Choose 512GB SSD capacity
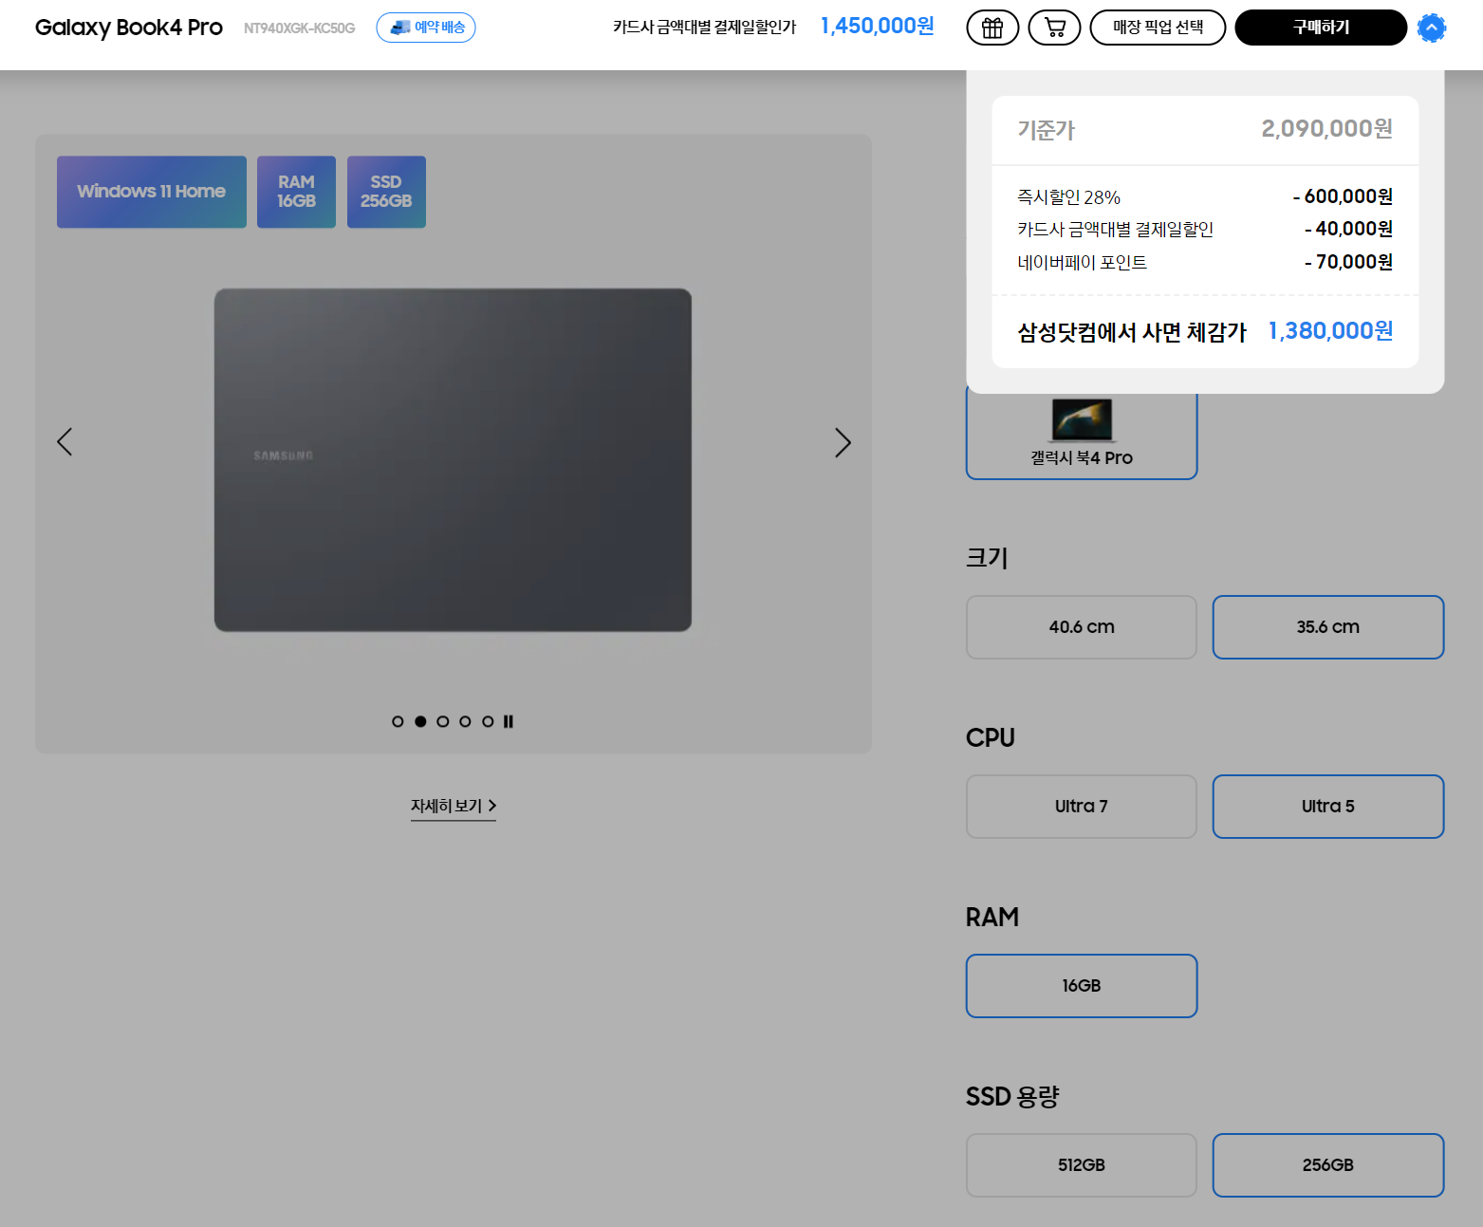Viewport: 1483px width, 1227px height. [1082, 1165]
